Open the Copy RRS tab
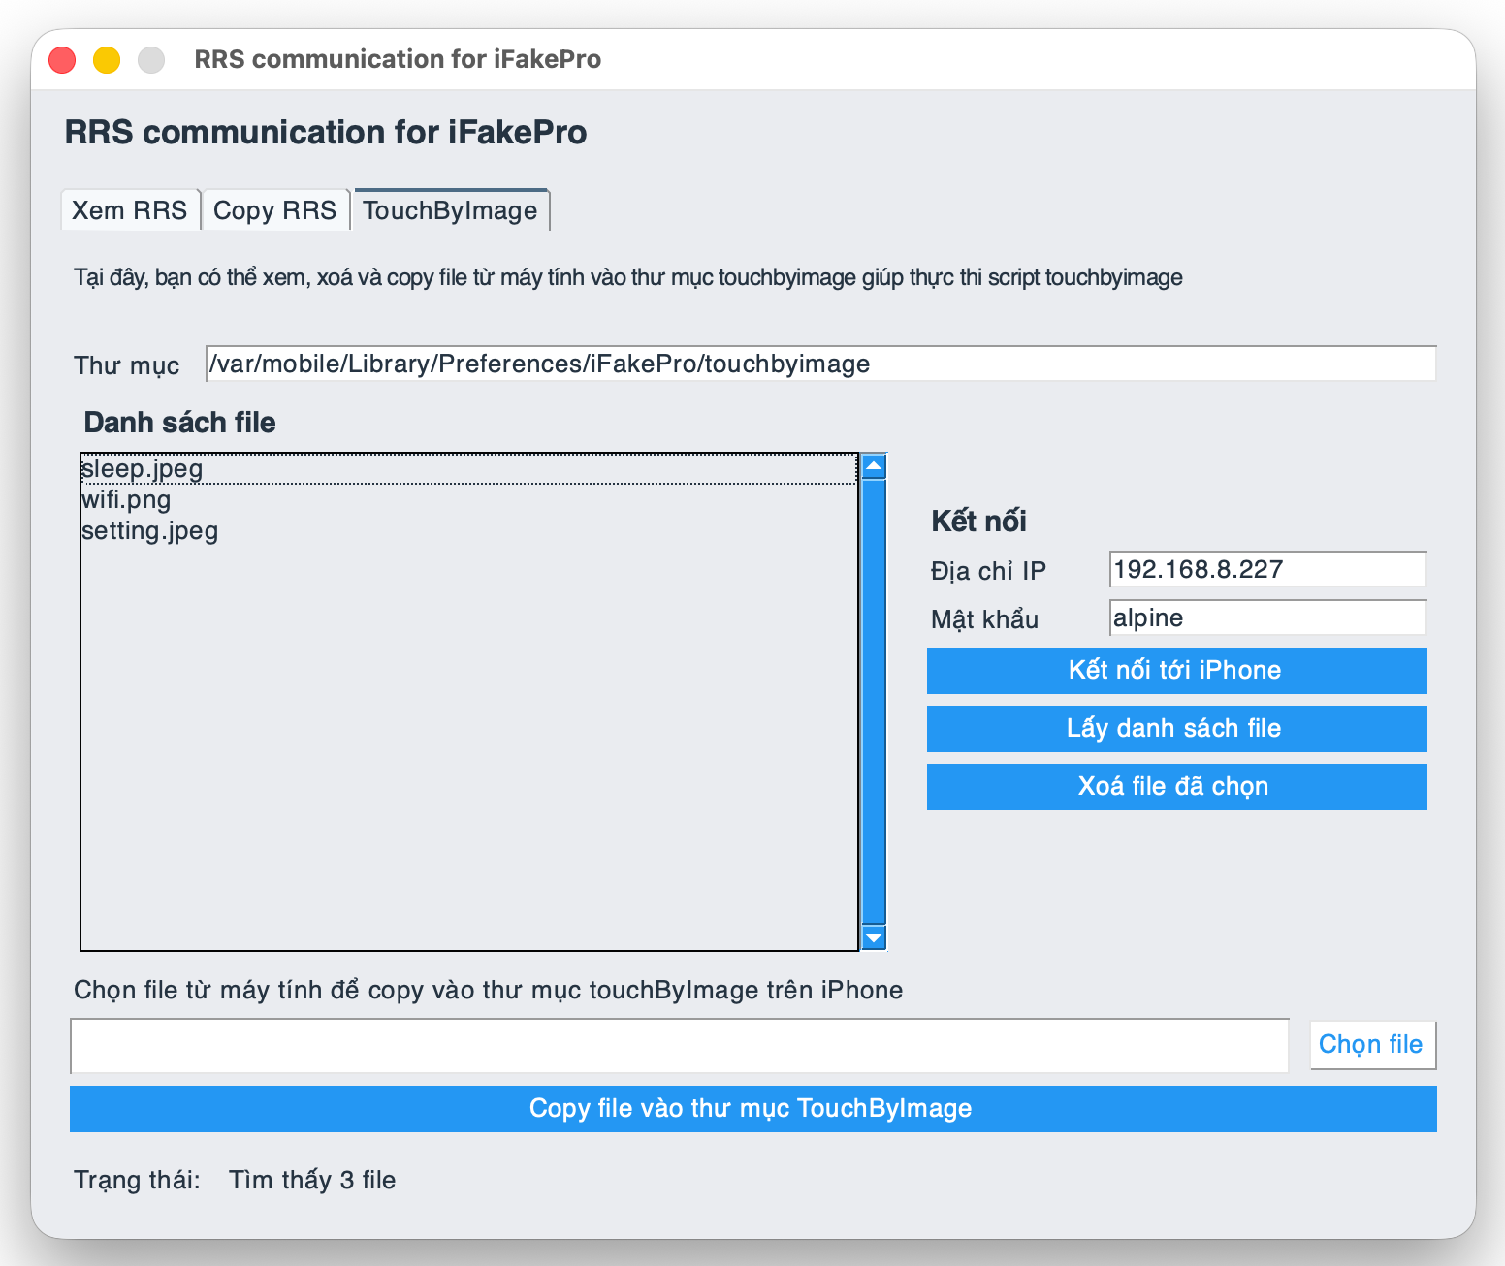Screen dimensions: 1505x1266 pyautogui.click(x=275, y=210)
